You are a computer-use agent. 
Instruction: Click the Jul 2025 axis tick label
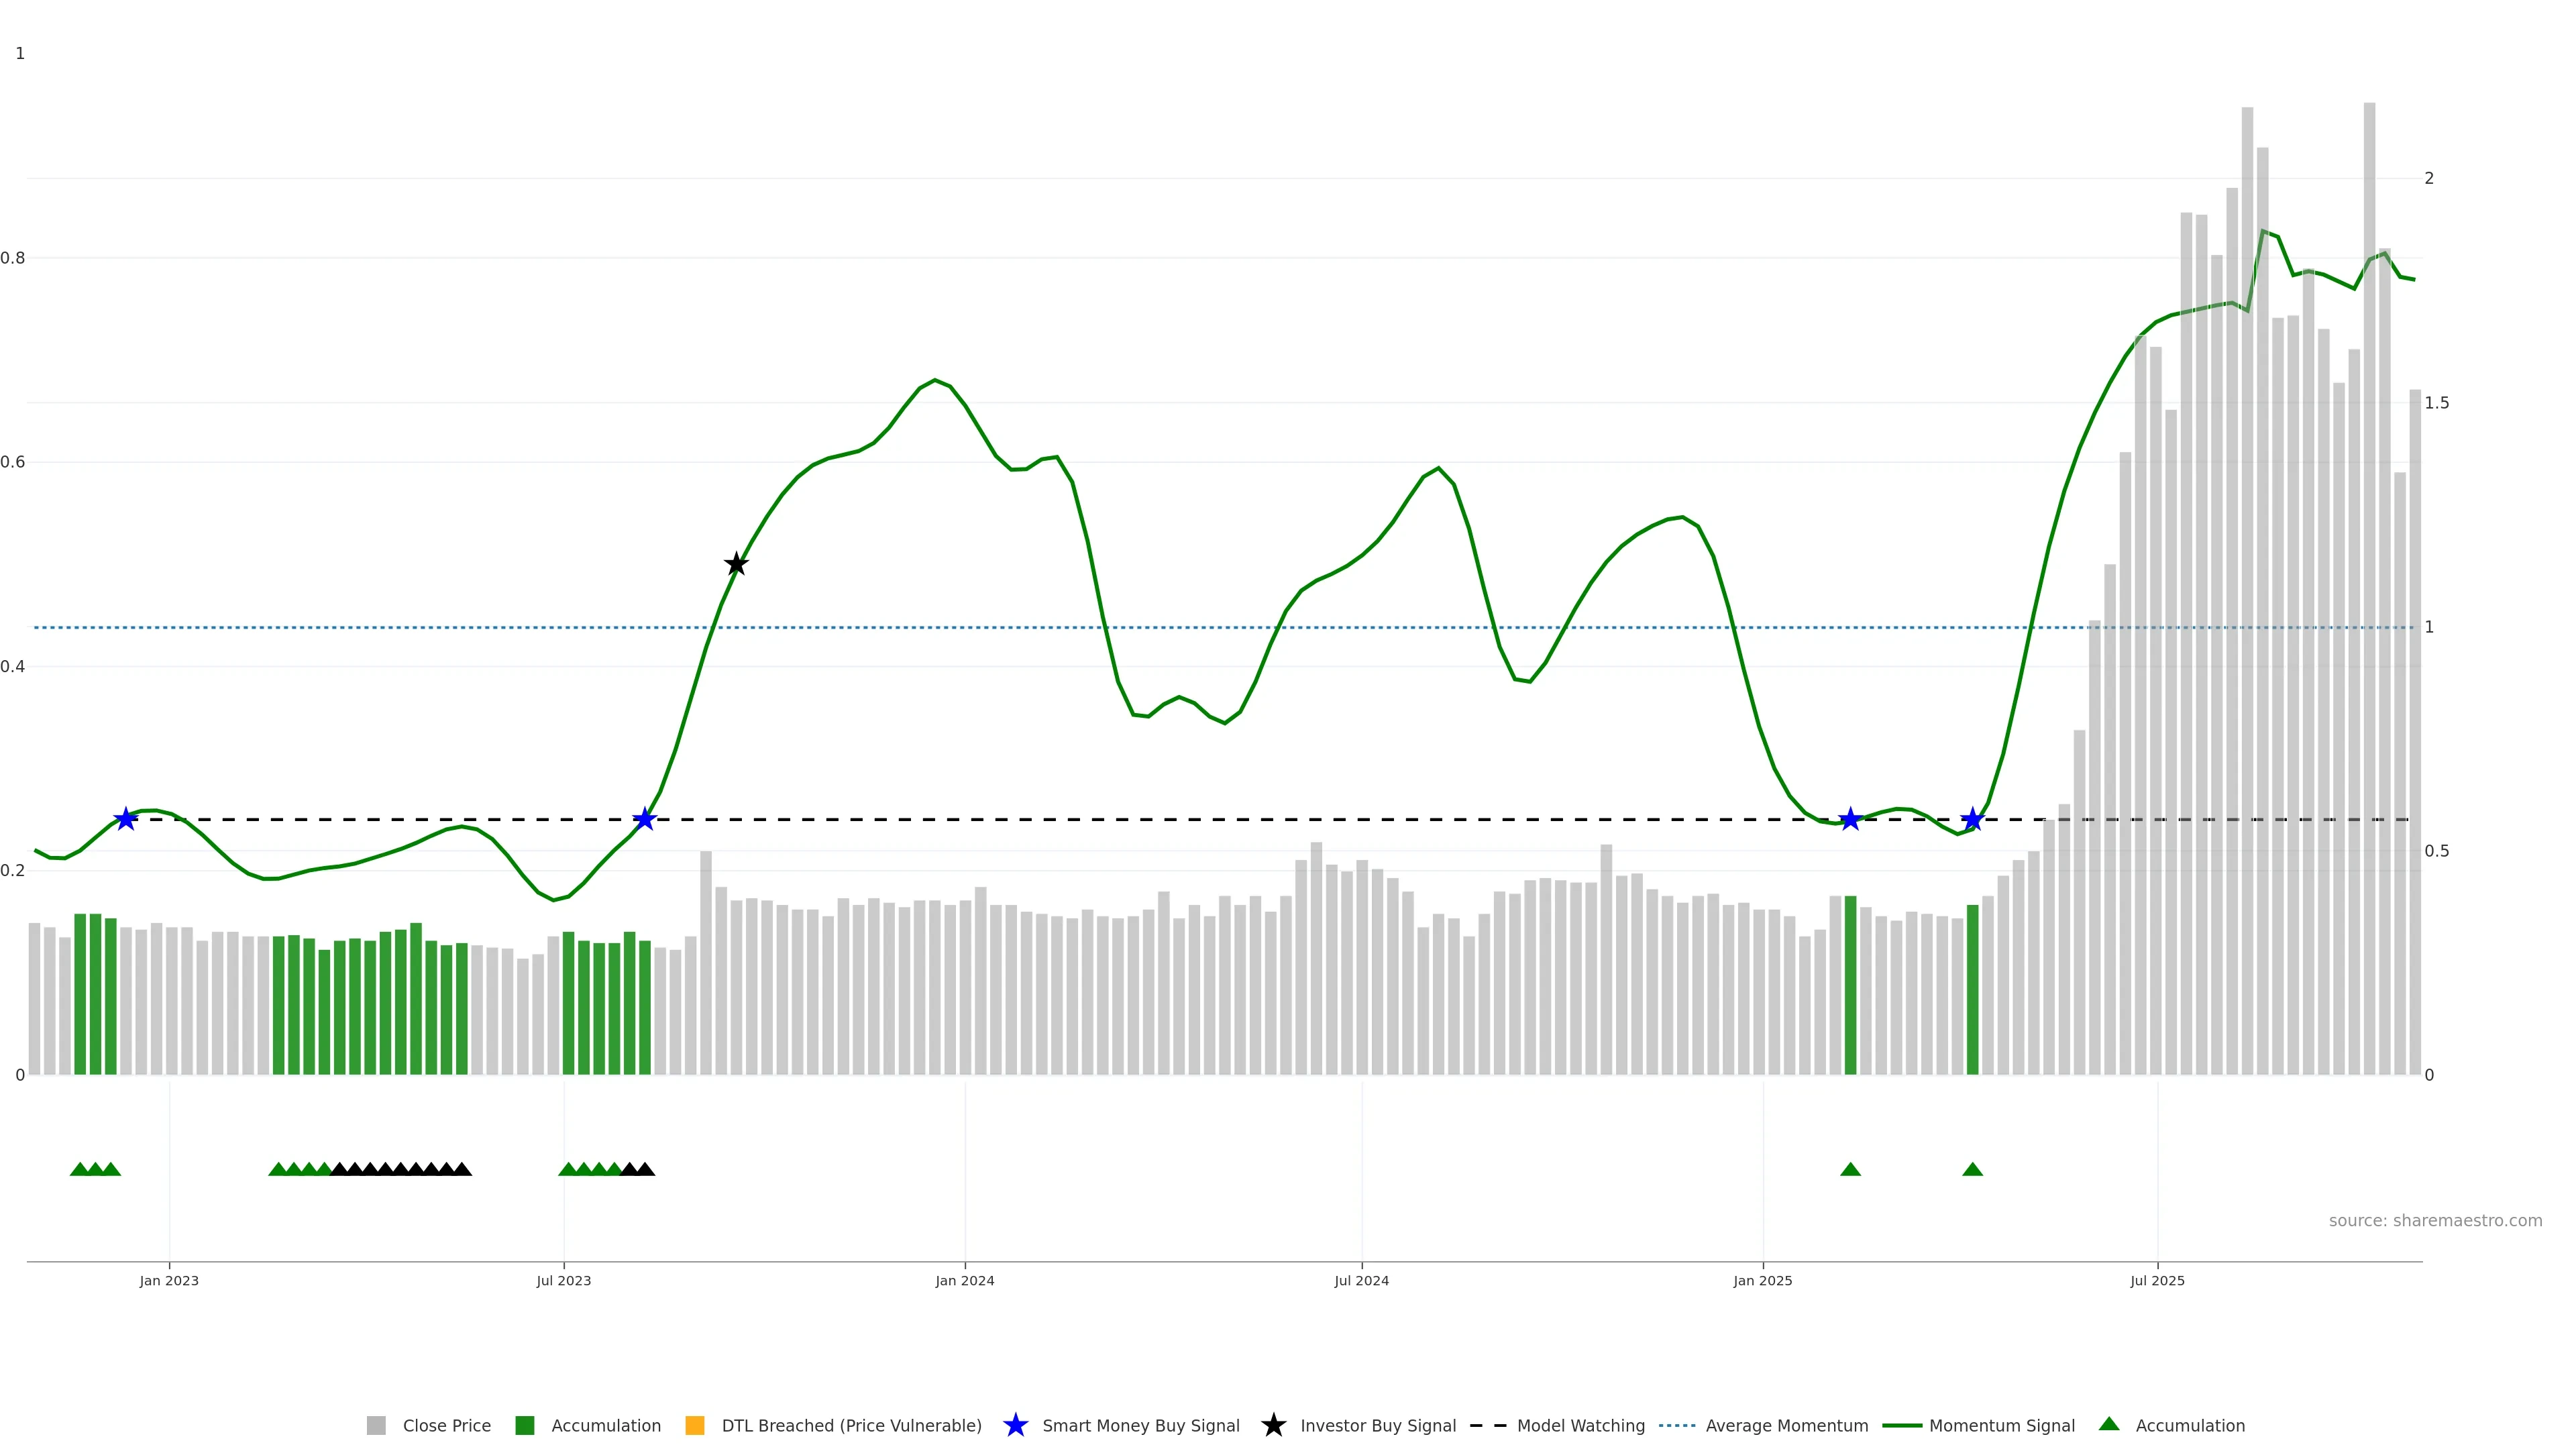[x=2157, y=1281]
